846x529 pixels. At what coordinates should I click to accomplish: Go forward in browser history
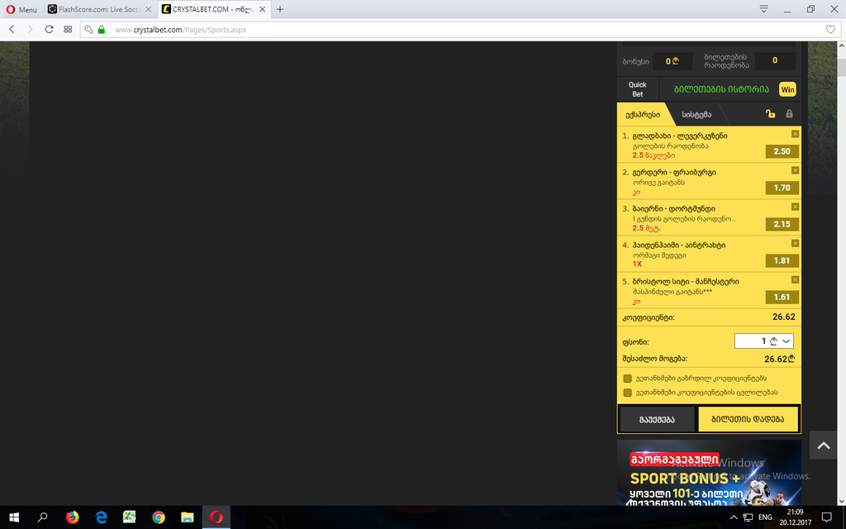[x=31, y=30]
